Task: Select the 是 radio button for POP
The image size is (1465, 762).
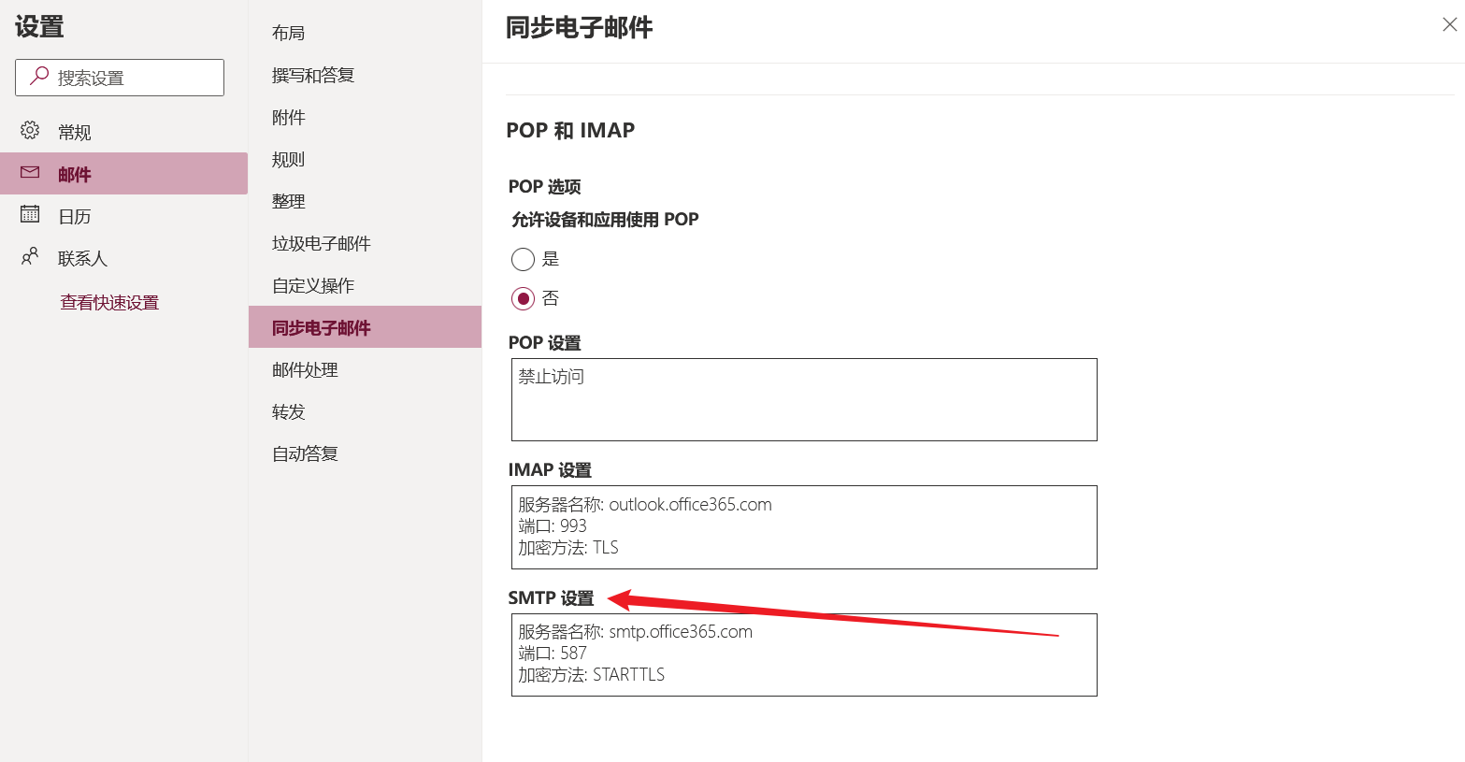Action: 524,259
